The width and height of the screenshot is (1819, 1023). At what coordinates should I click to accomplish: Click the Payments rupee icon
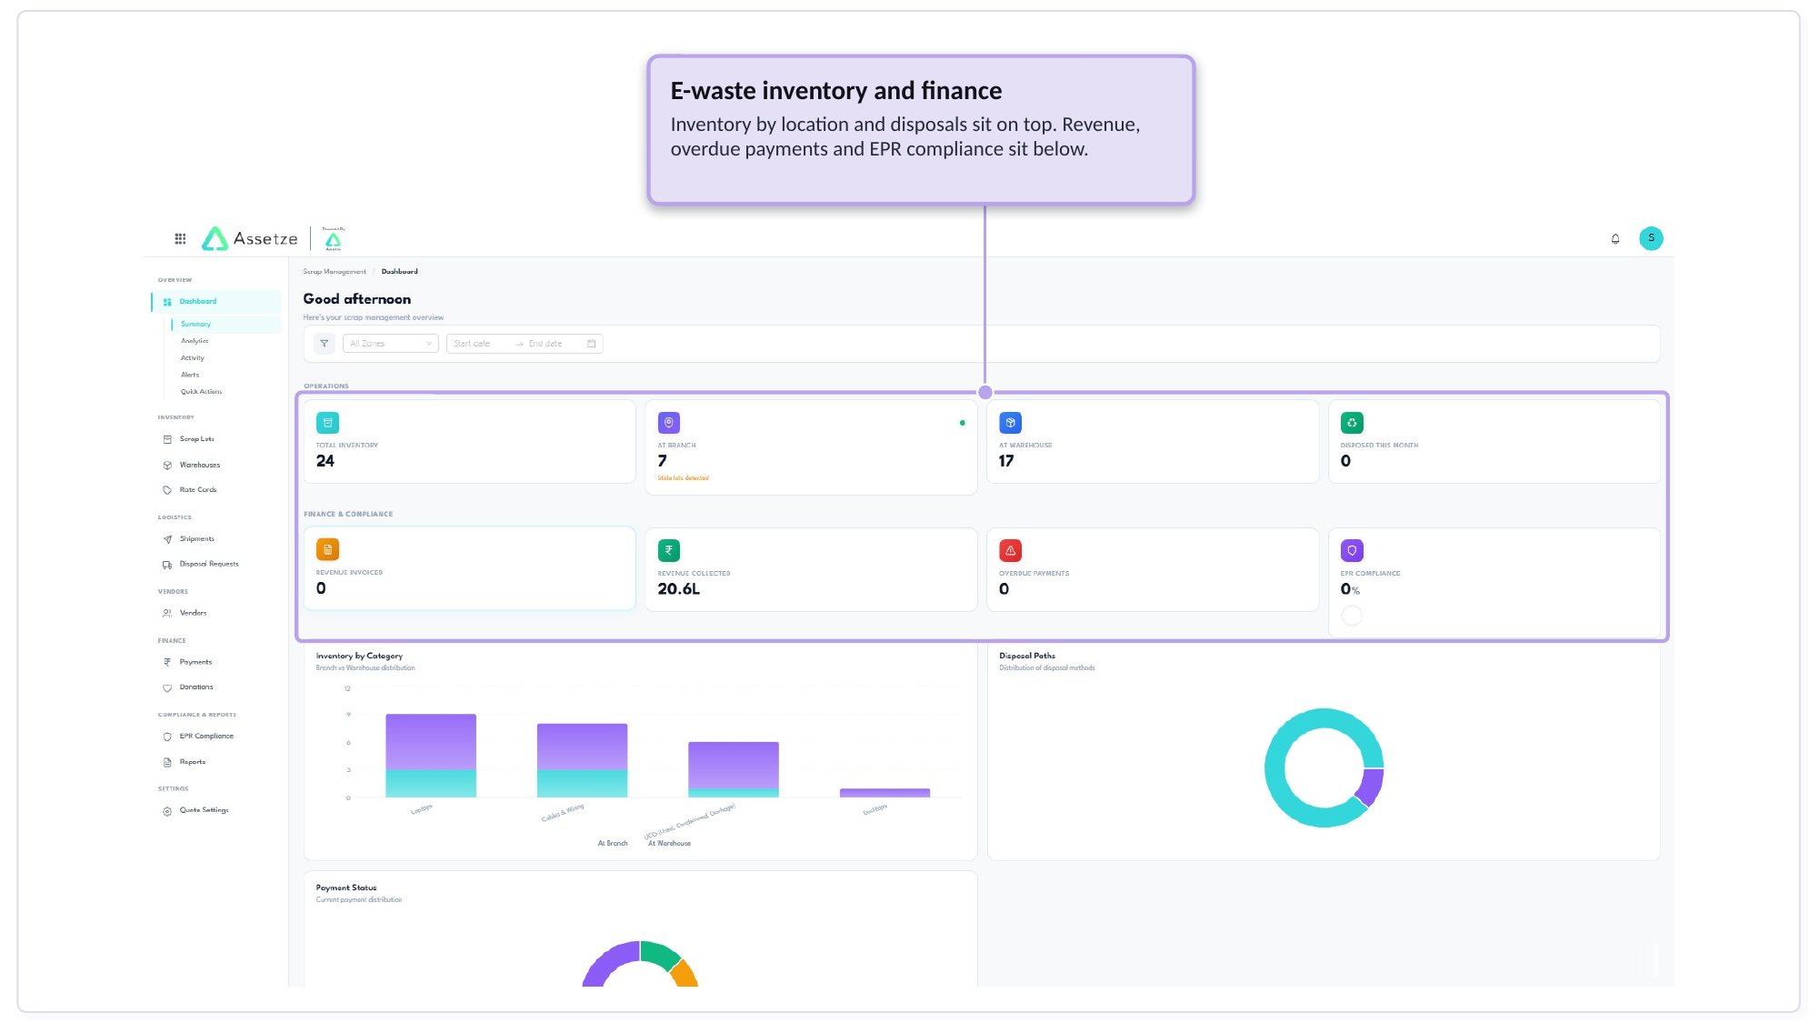pos(167,662)
